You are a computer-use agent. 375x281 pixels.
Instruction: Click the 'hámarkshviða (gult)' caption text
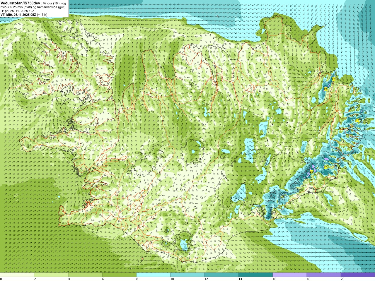(x=51, y=7)
